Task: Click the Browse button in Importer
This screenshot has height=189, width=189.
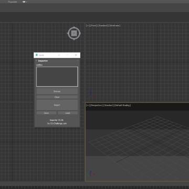Action: 57,91
